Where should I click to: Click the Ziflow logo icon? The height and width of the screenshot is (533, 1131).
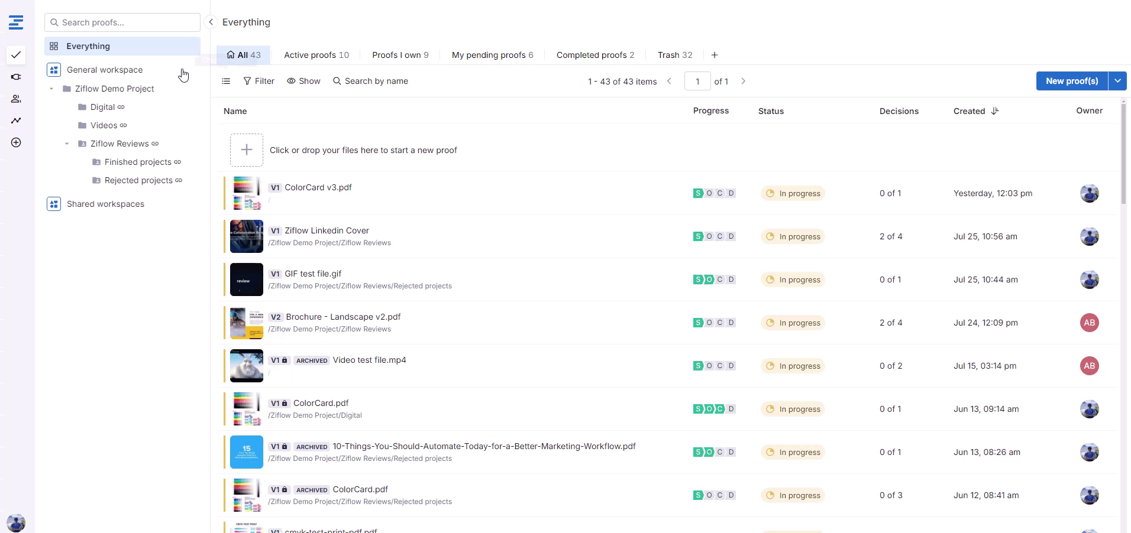coord(16,22)
